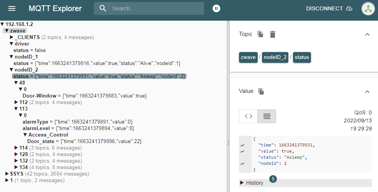The width and height of the screenshot is (378, 192).
Task: Collapse the 48 node
Action: coord(16,83)
